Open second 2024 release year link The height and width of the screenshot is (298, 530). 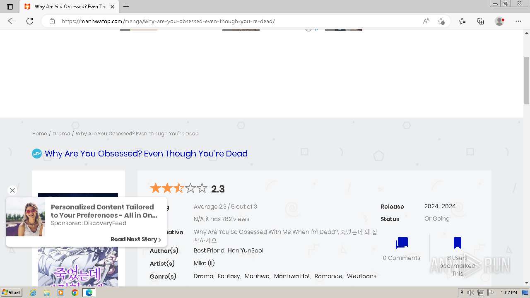pyautogui.click(x=448, y=206)
